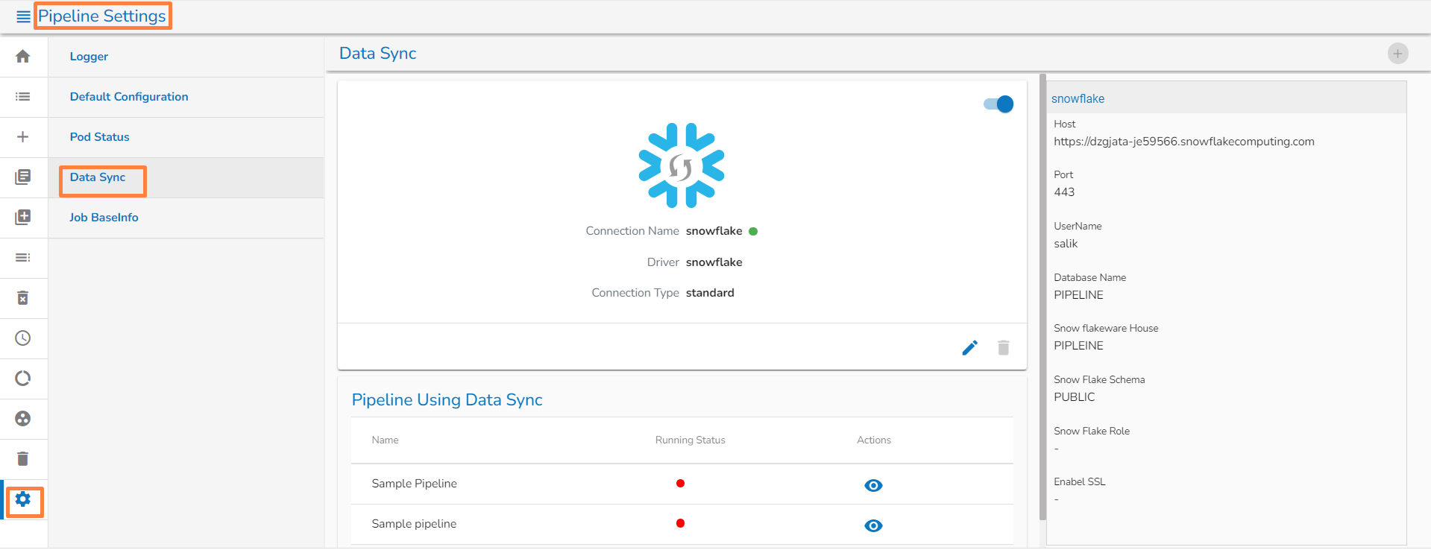Screen dimensions: 1431x550
Task: Click the home icon in sidebar
Action: click(23, 57)
